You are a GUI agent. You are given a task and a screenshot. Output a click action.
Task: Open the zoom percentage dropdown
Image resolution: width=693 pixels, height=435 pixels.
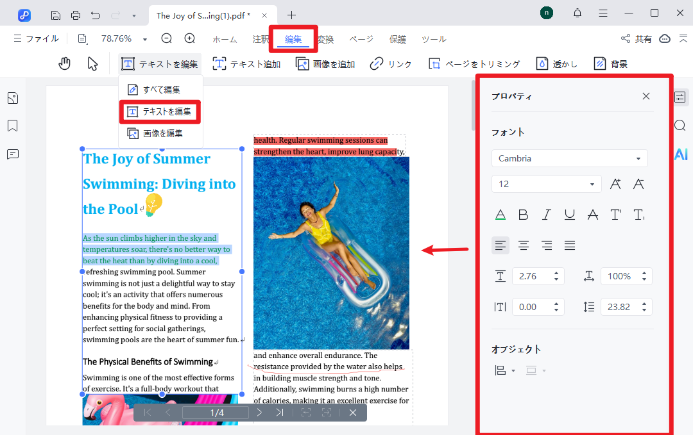(145, 38)
